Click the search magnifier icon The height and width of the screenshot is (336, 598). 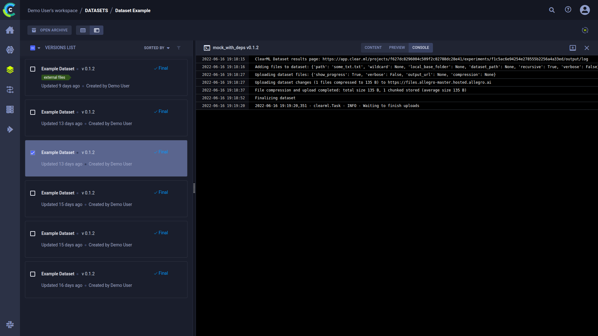(552, 10)
